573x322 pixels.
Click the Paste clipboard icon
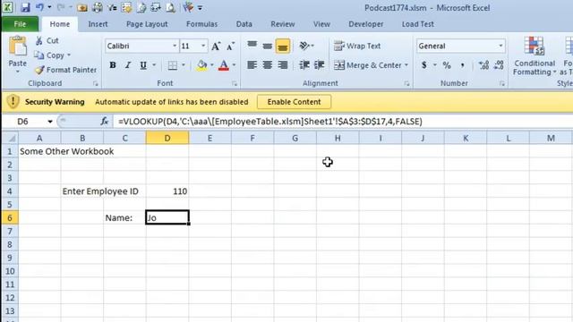[x=18, y=47]
